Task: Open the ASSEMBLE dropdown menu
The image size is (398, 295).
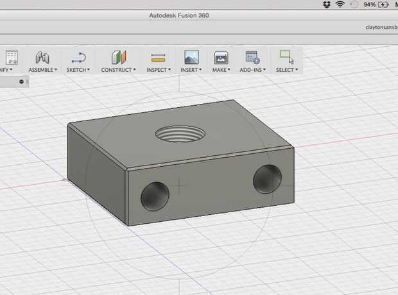Action: (42, 70)
